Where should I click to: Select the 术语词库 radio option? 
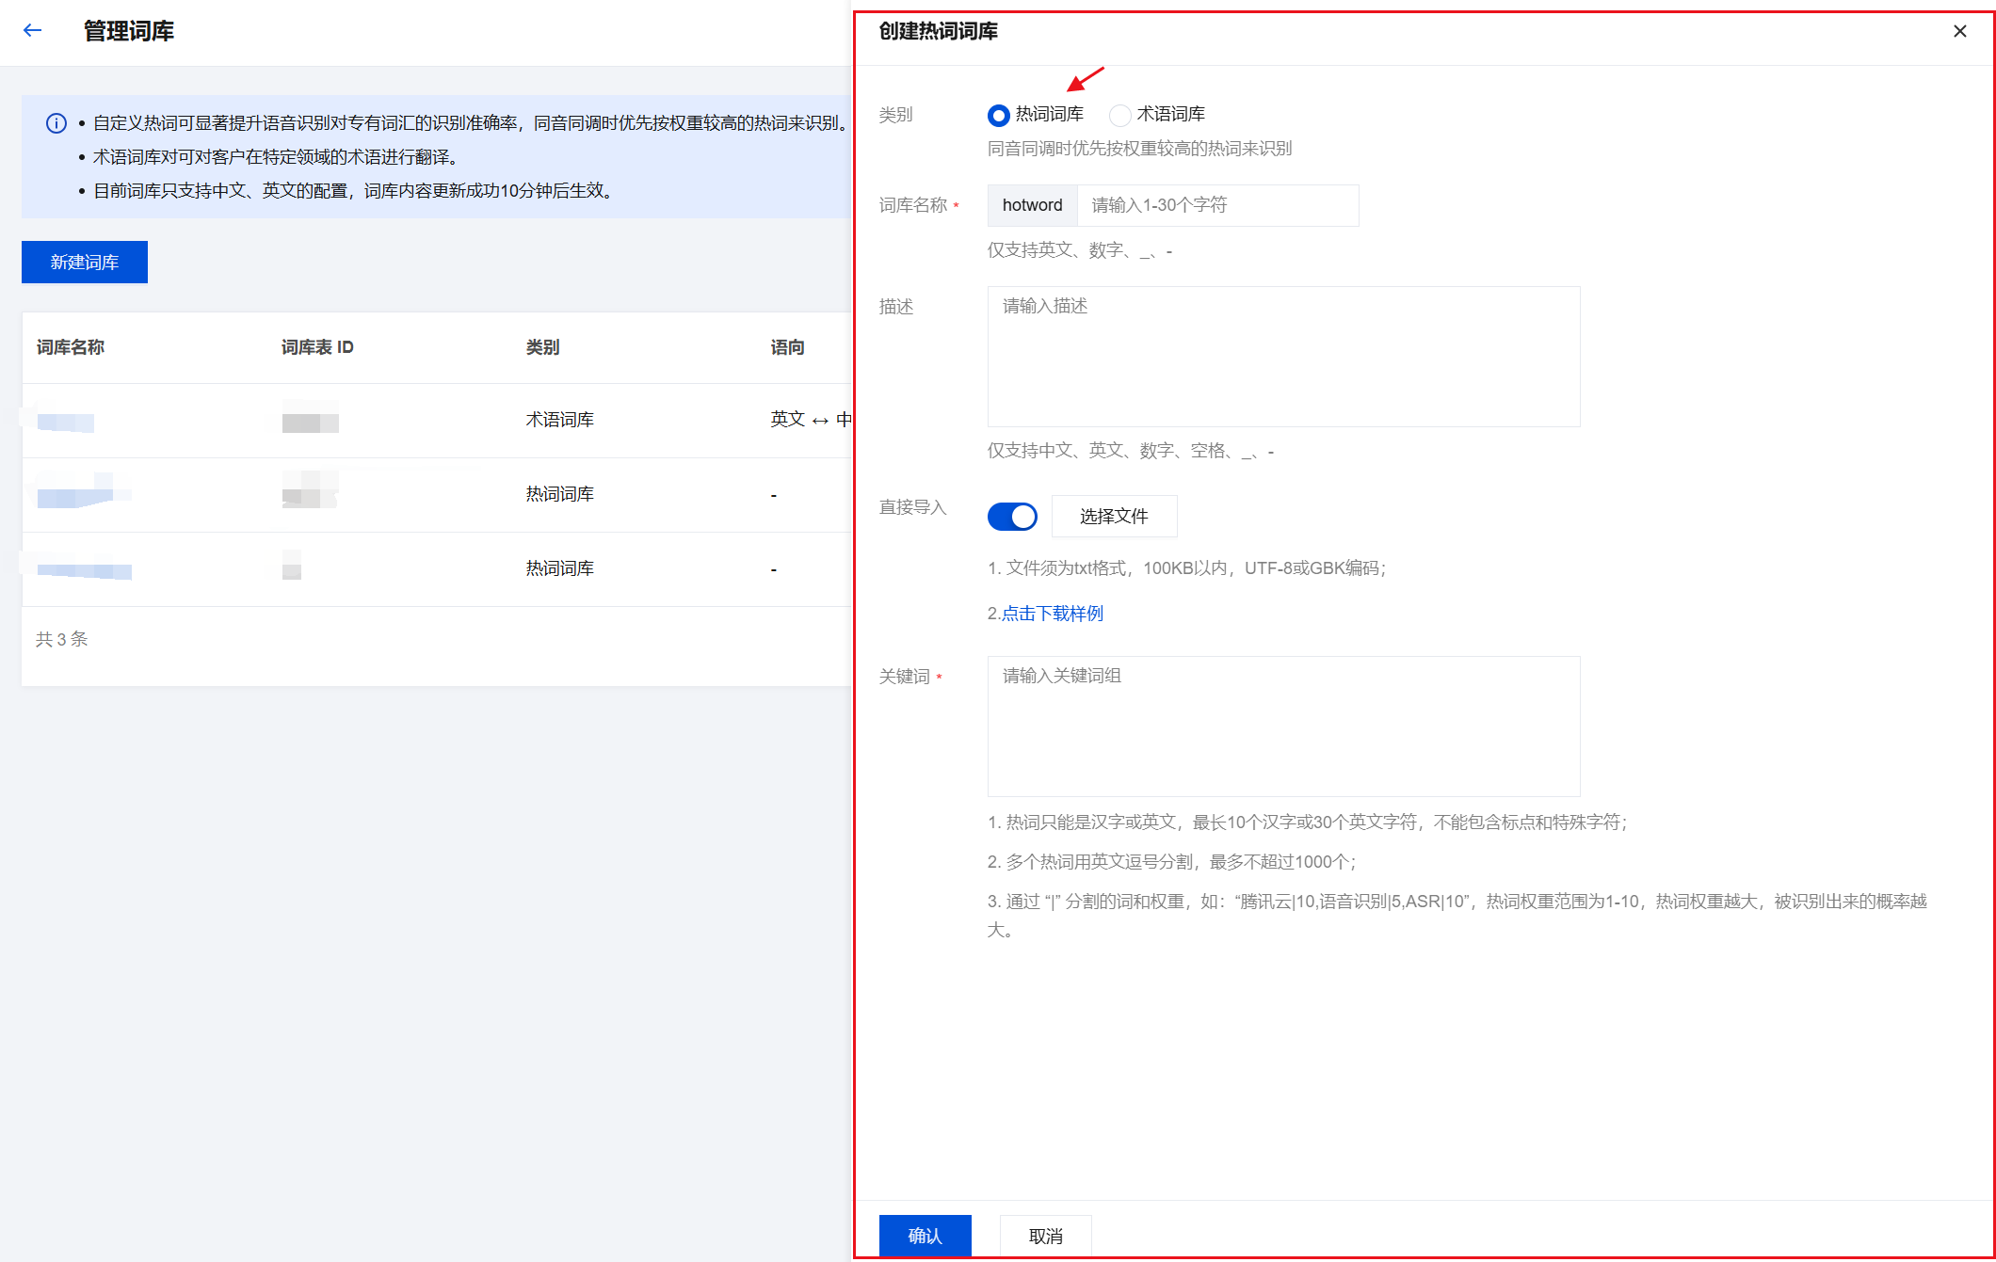[x=1120, y=115]
